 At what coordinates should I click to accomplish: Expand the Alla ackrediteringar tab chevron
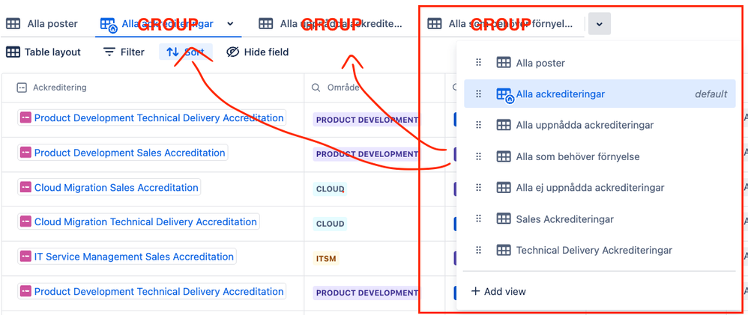tap(230, 23)
